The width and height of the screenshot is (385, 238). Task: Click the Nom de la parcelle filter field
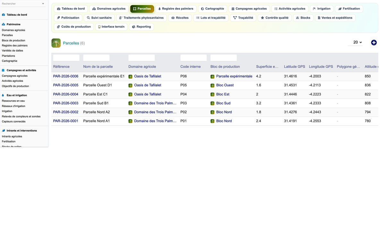tap(96, 58)
